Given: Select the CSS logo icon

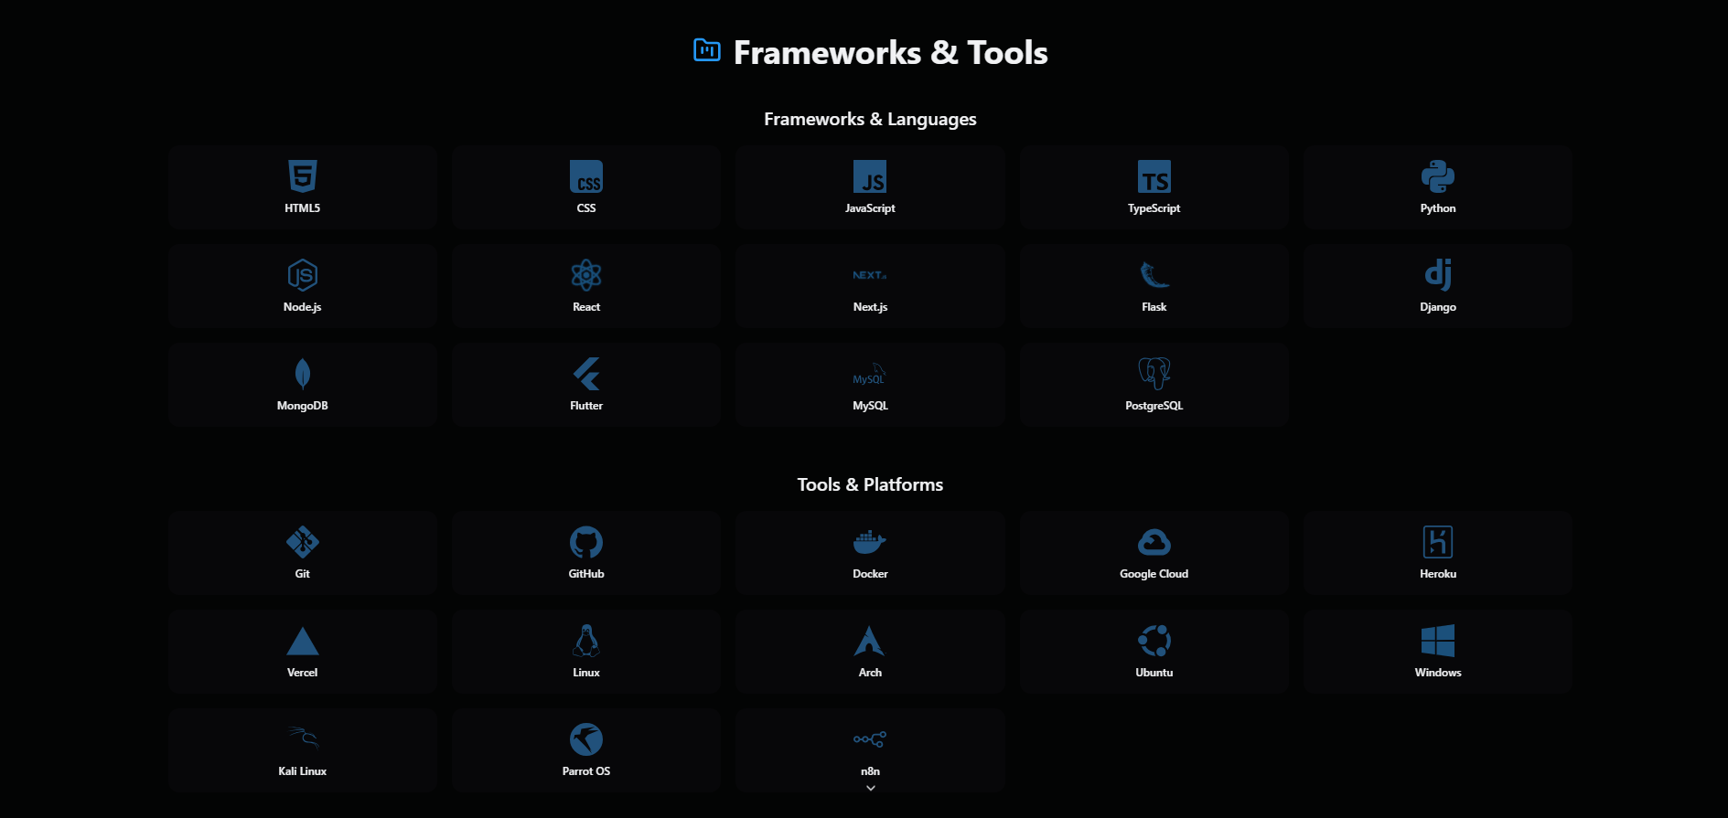Looking at the screenshot, I should (586, 176).
